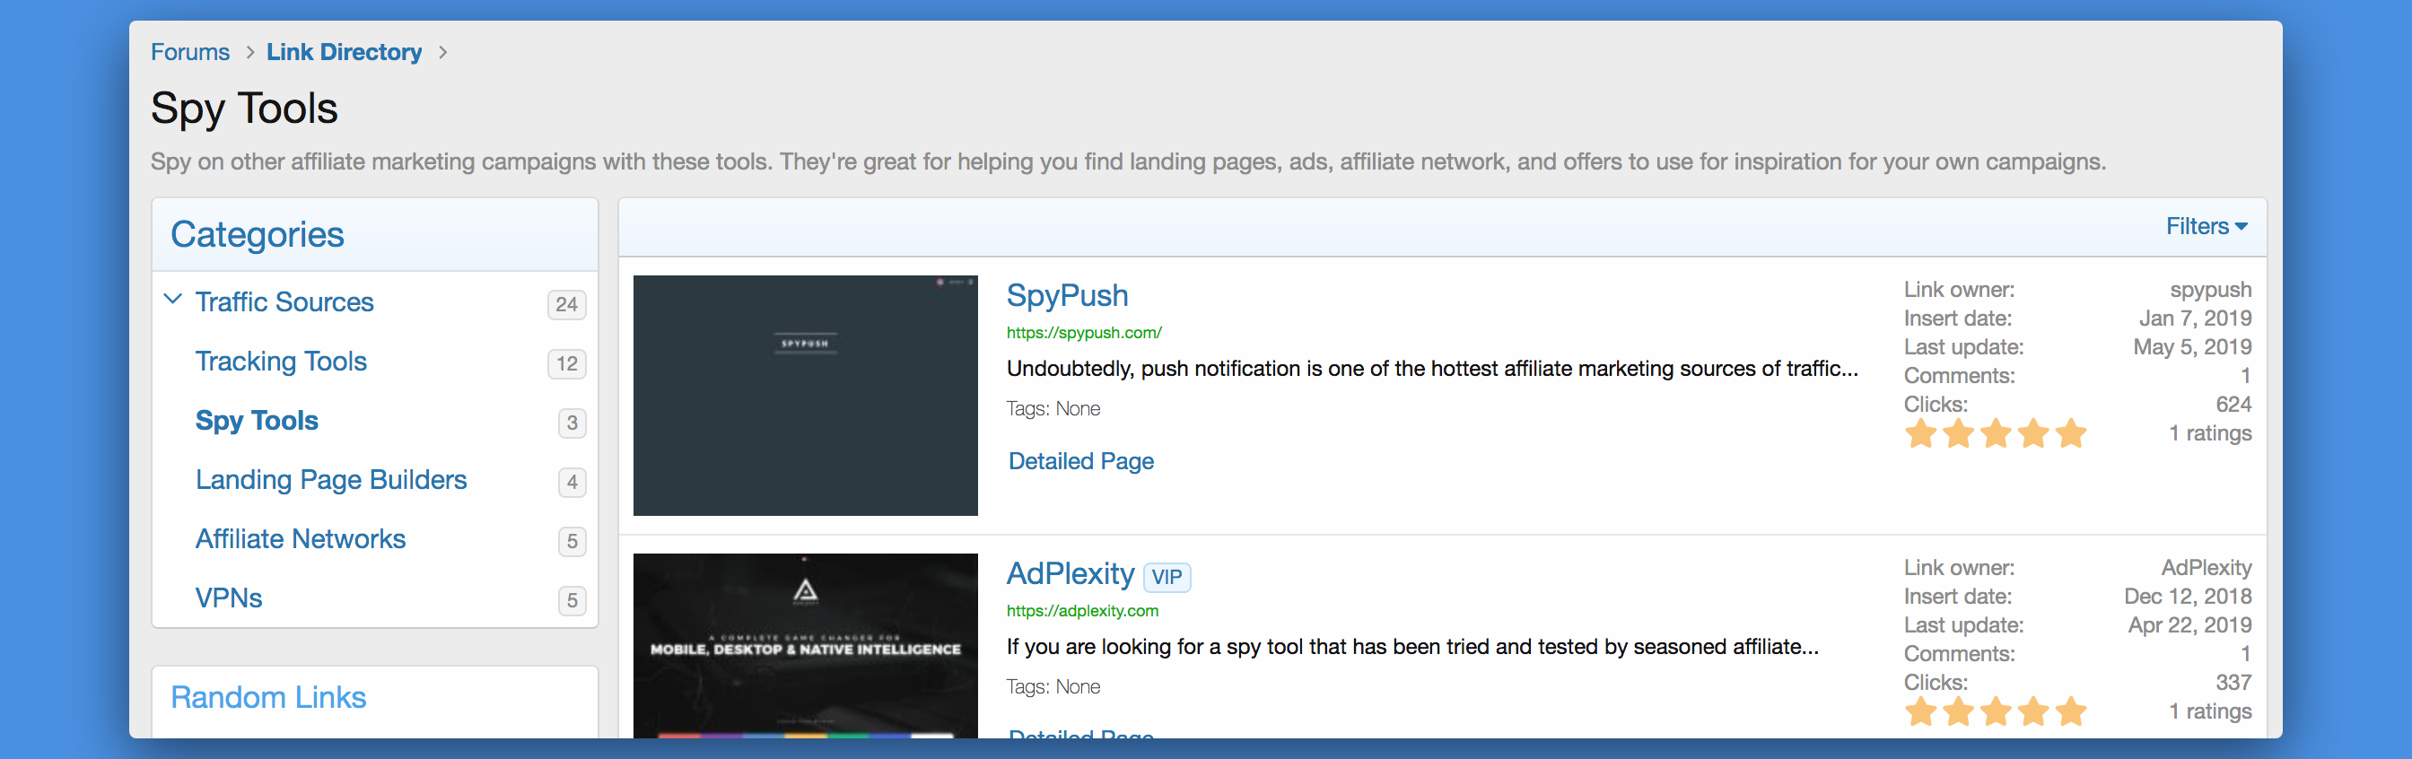Select Tracking Tools category
Image resolution: width=2412 pixels, height=759 pixels.
pyautogui.click(x=281, y=362)
